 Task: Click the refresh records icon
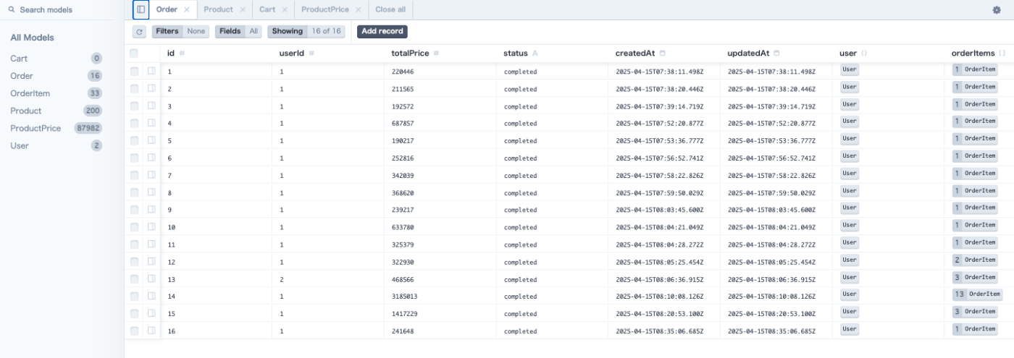[140, 32]
